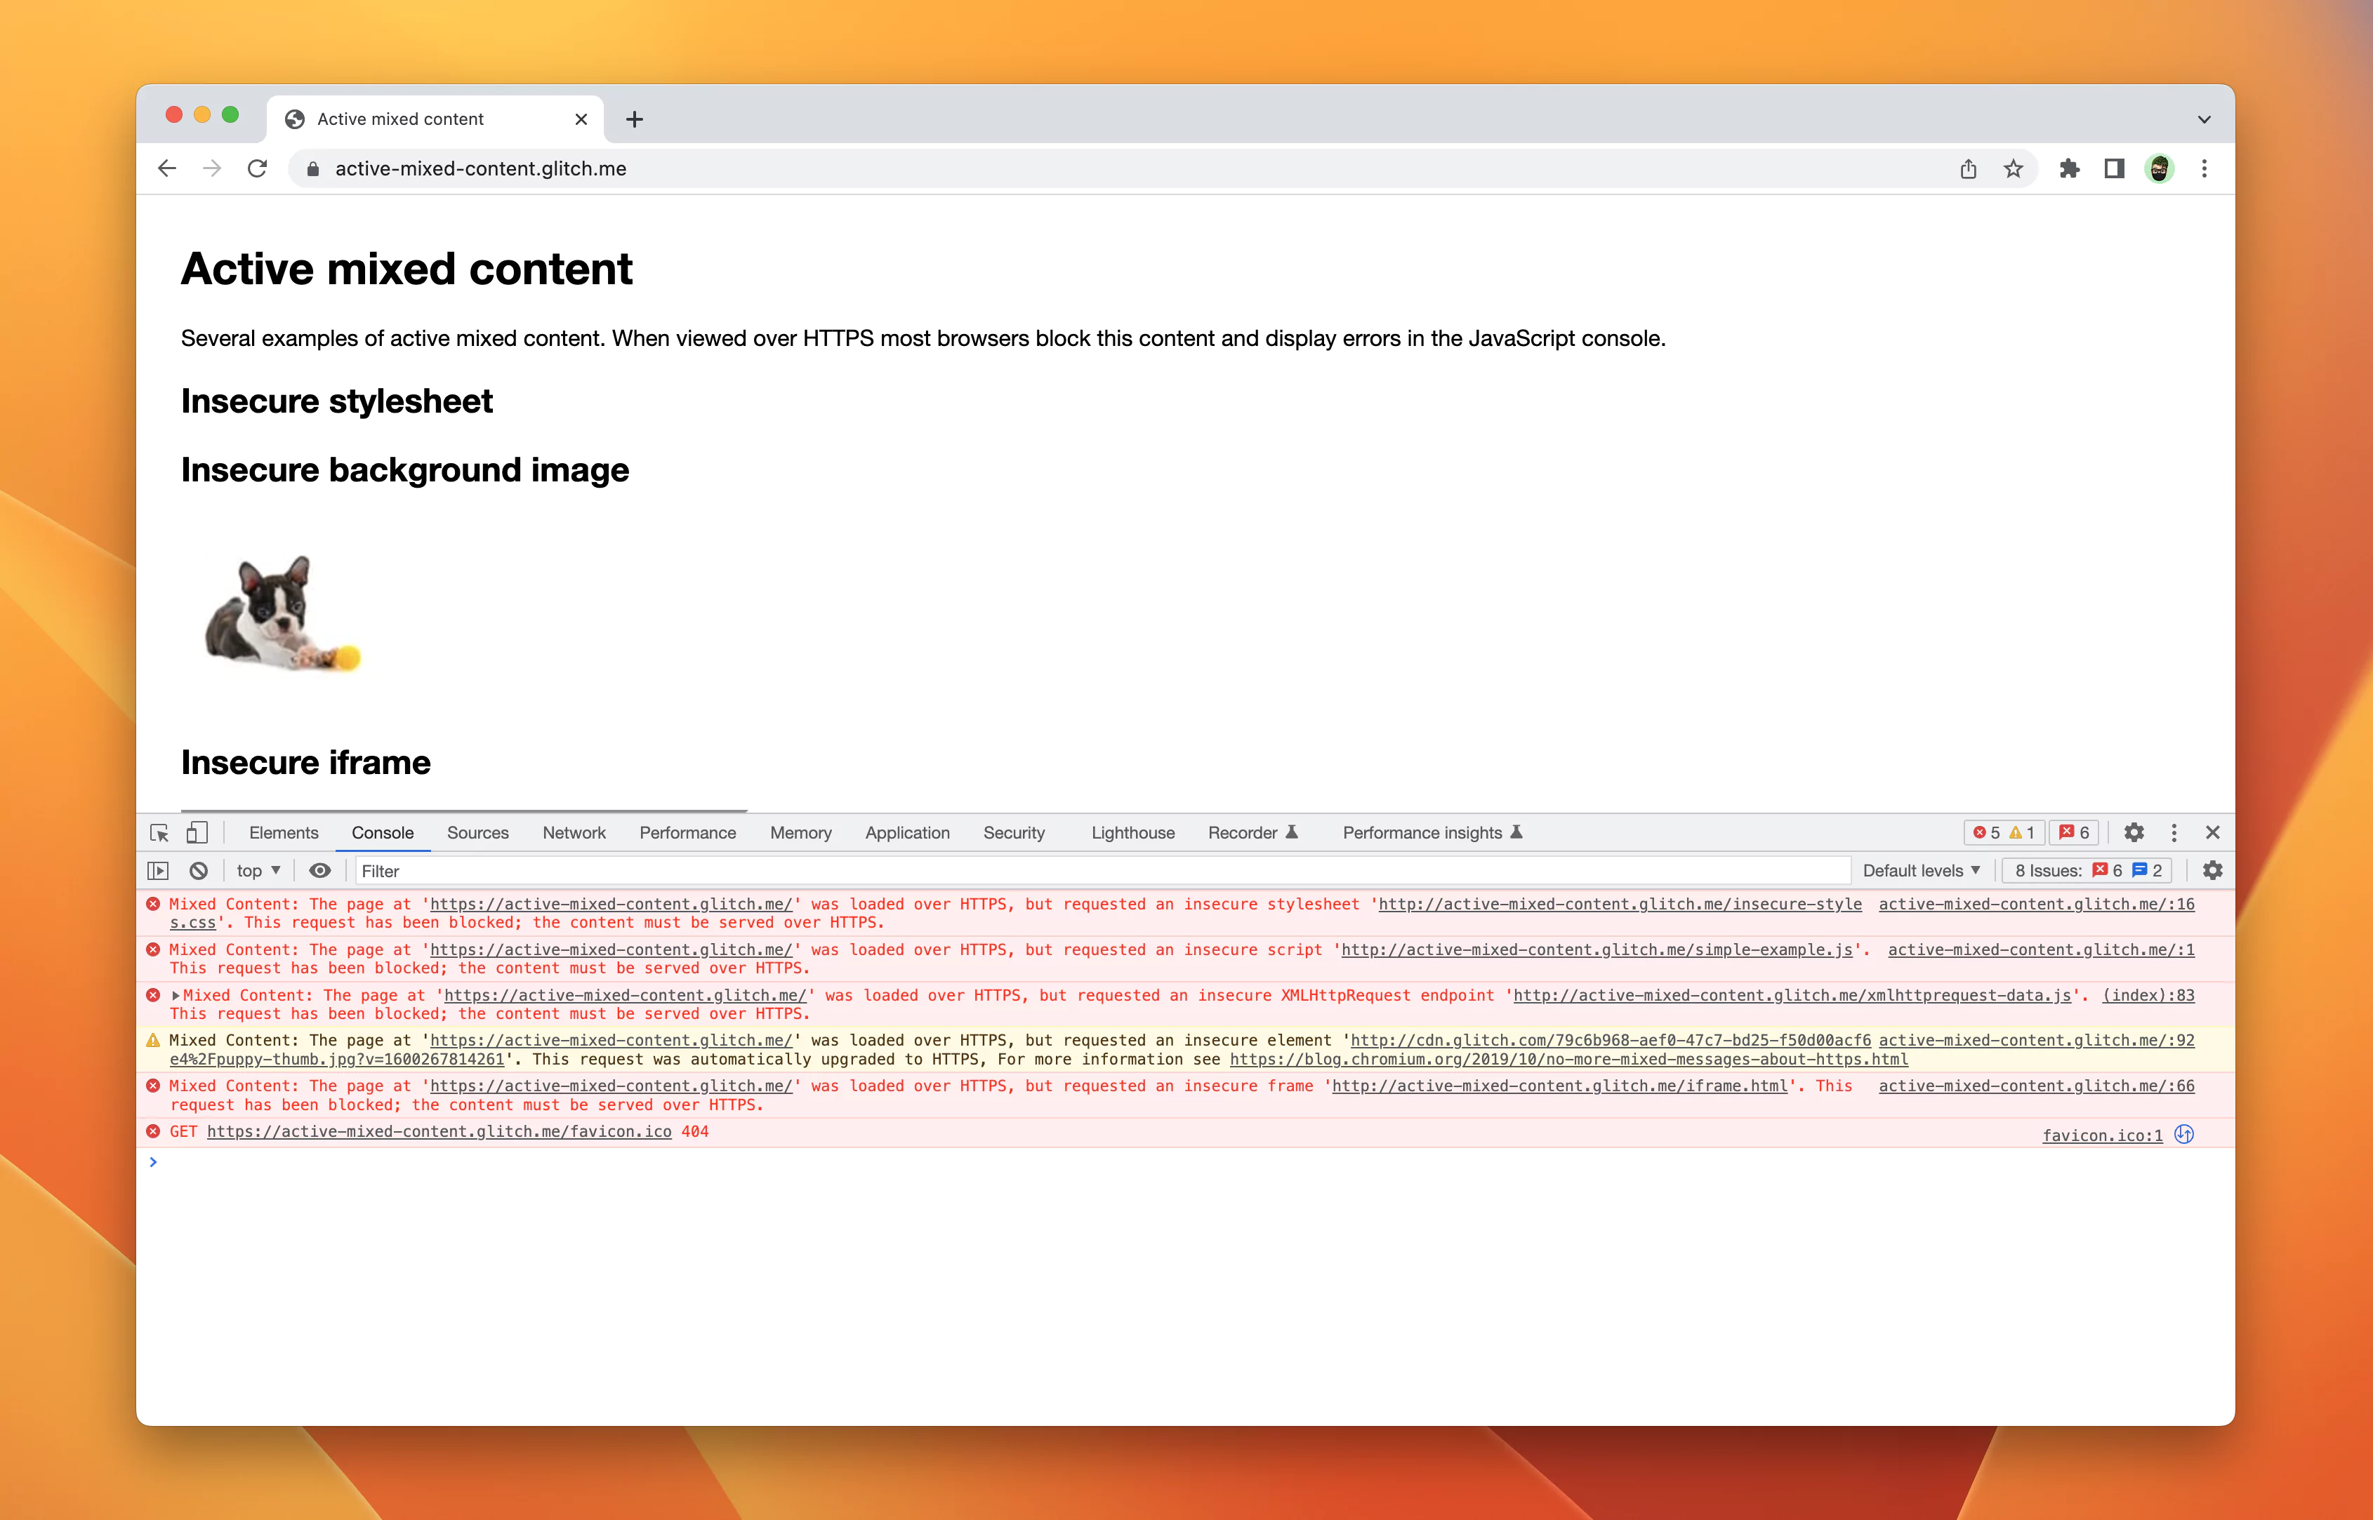Open the insecure-styles.css link

pos(1620,904)
